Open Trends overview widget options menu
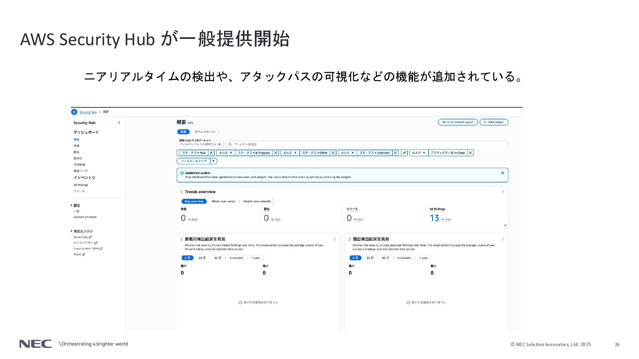Image resolution: width=639 pixels, height=359 pixels. 503,192
